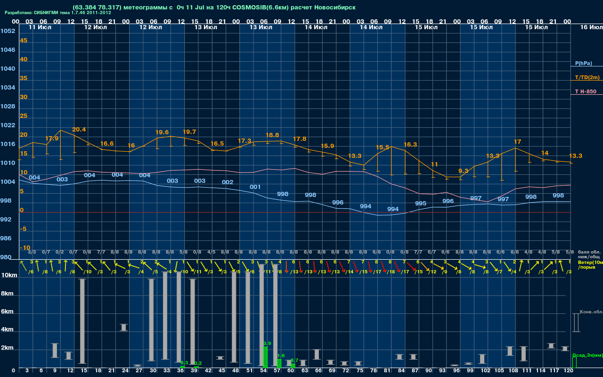
Task: Click the 16.3 temperature label
Action: [410, 145]
